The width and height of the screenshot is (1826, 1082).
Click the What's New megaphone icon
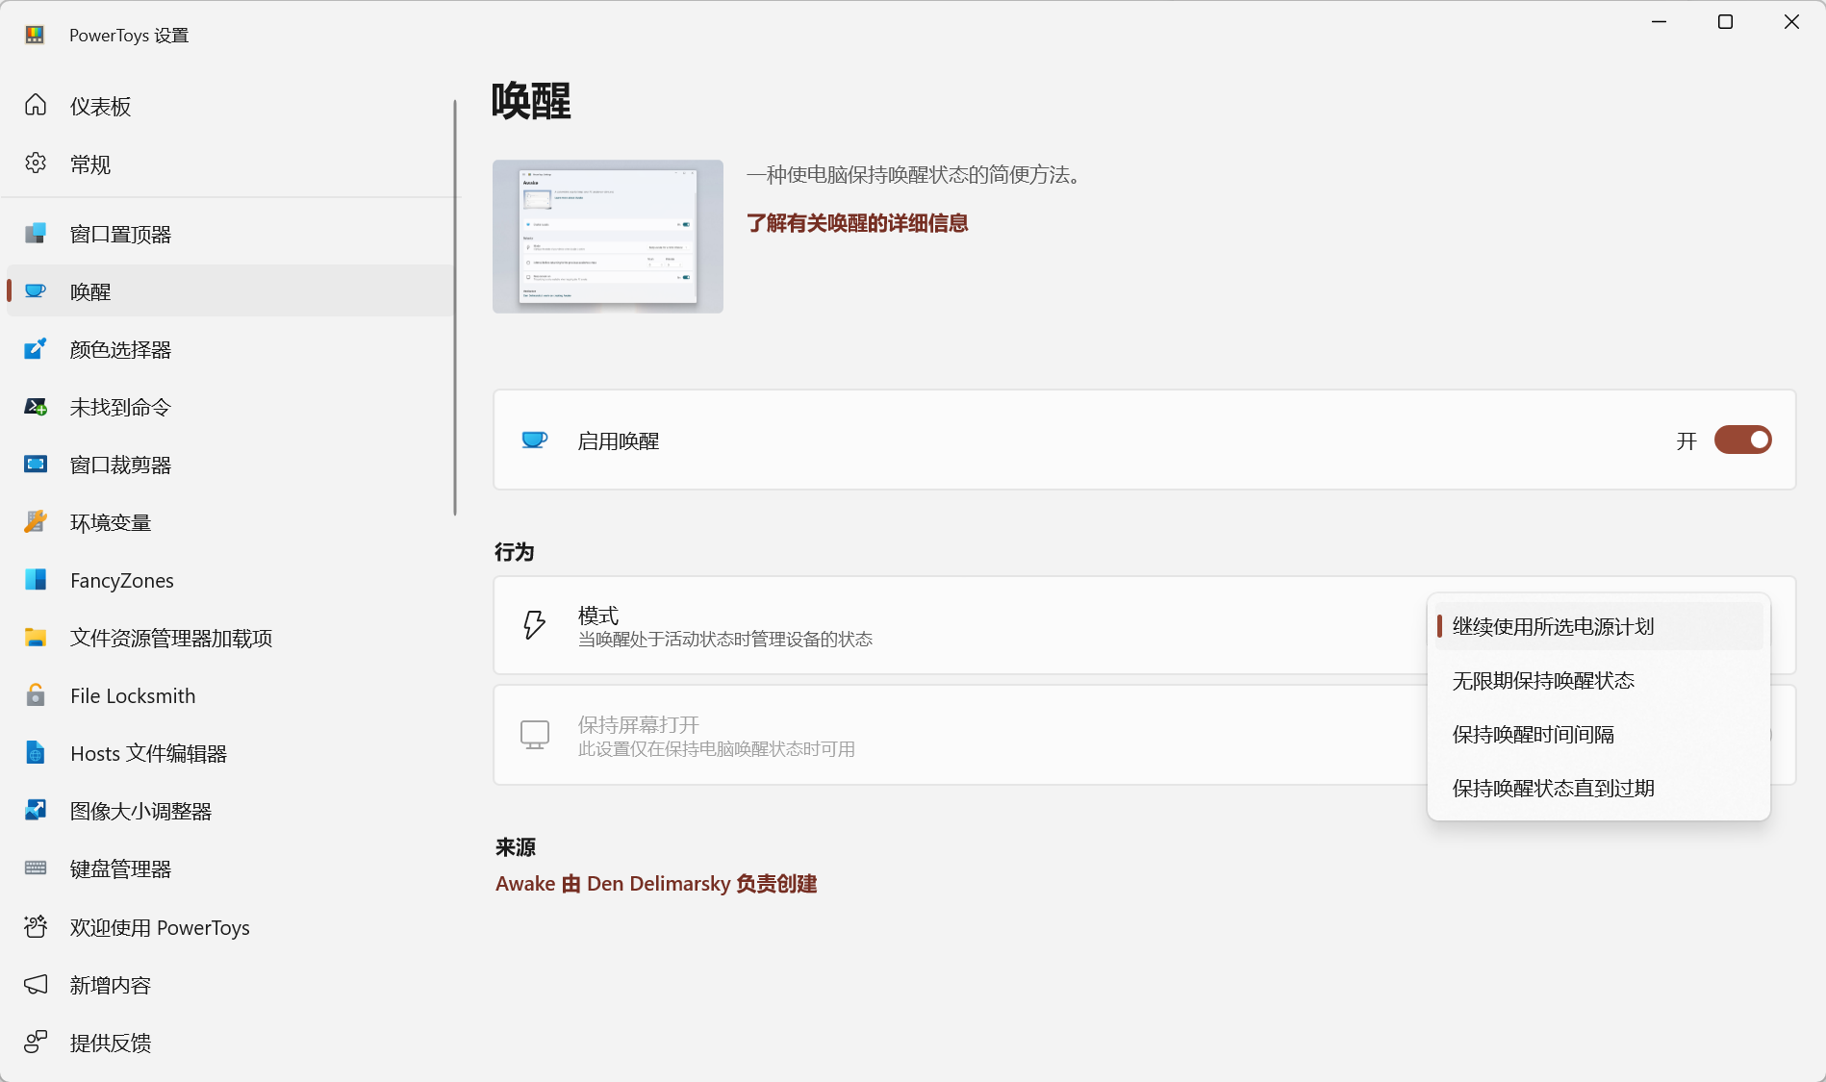(36, 984)
